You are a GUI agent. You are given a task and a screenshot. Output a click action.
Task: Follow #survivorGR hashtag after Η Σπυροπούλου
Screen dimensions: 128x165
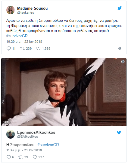pos(48,145)
